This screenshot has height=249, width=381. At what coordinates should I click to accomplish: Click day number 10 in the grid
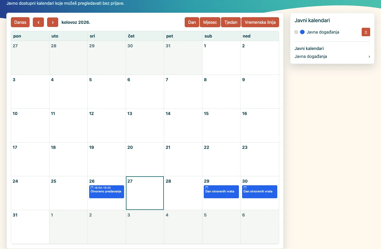tap(15, 113)
